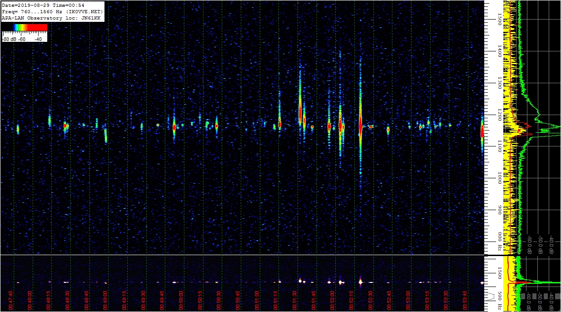Select the 00:51:30 time marker

(x=295, y=301)
